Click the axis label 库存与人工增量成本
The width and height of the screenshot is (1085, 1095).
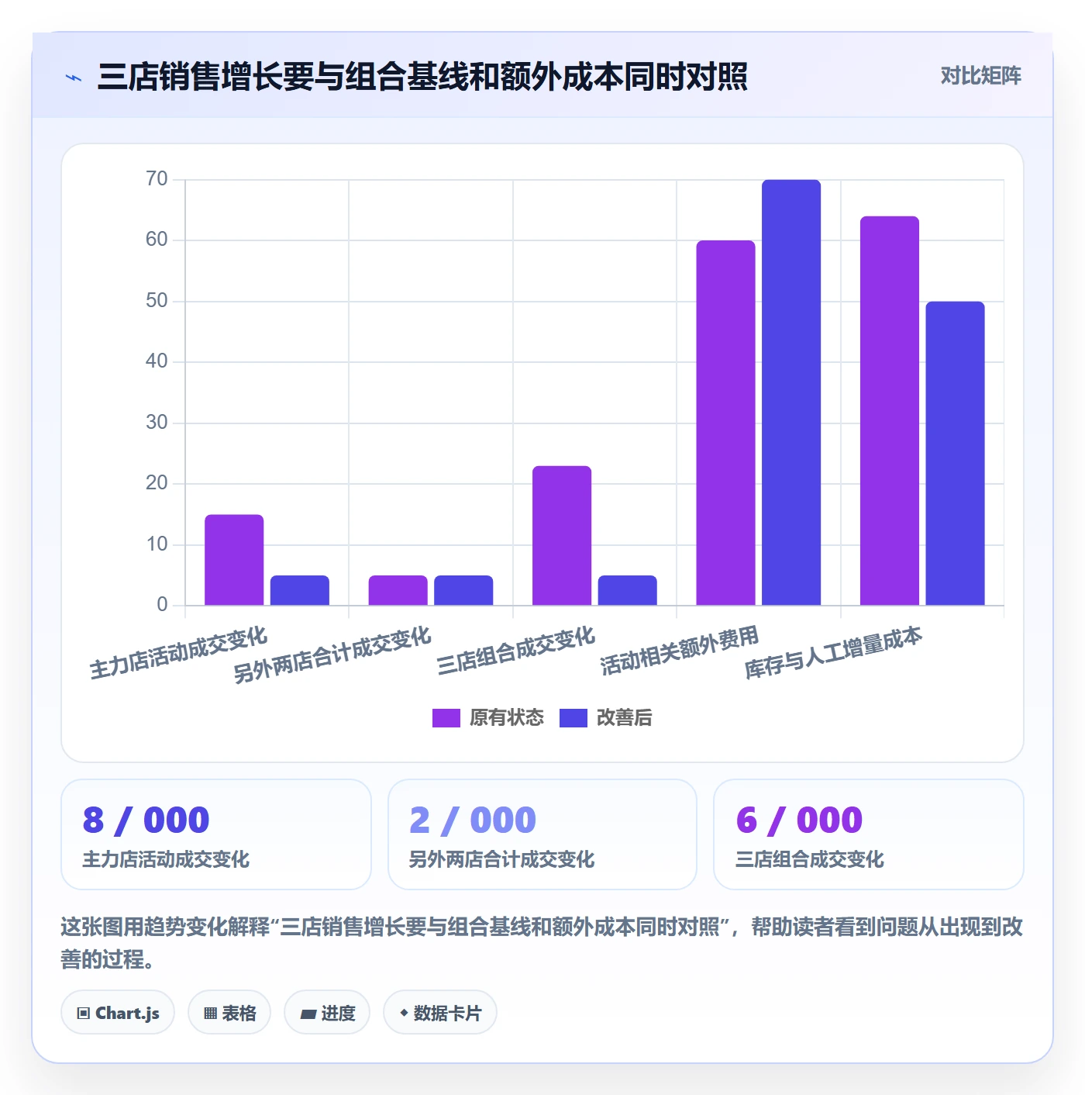(x=833, y=652)
